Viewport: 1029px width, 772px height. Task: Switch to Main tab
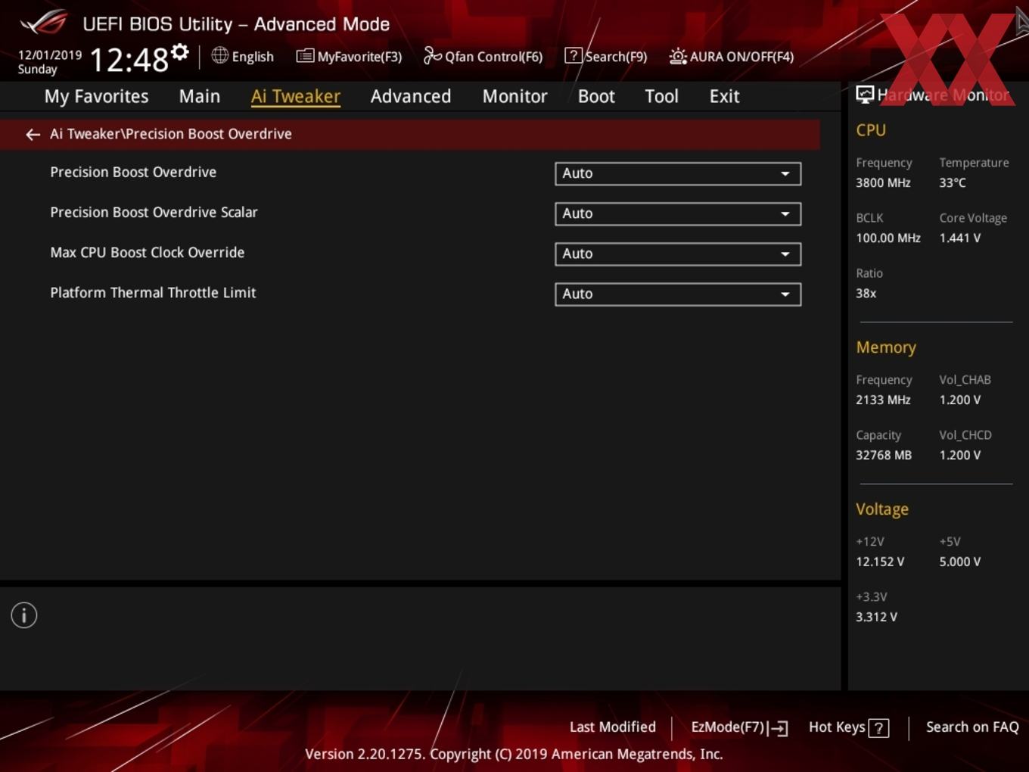pos(200,96)
